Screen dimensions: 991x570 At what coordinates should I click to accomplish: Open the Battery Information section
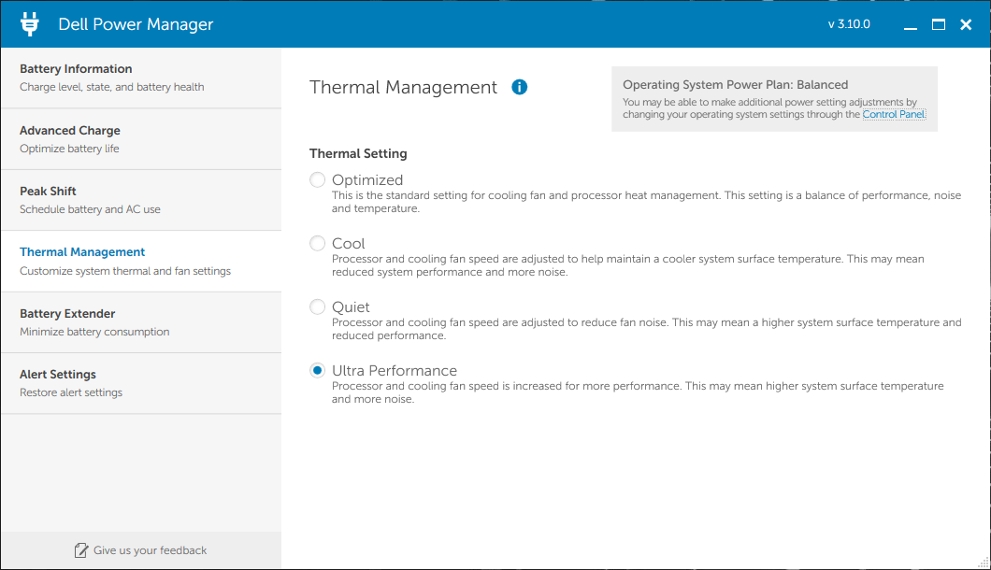140,78
